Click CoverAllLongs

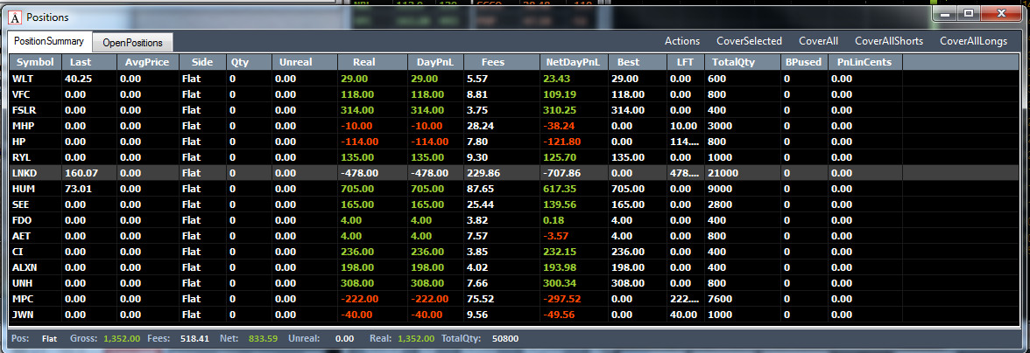tap(973, 40)
